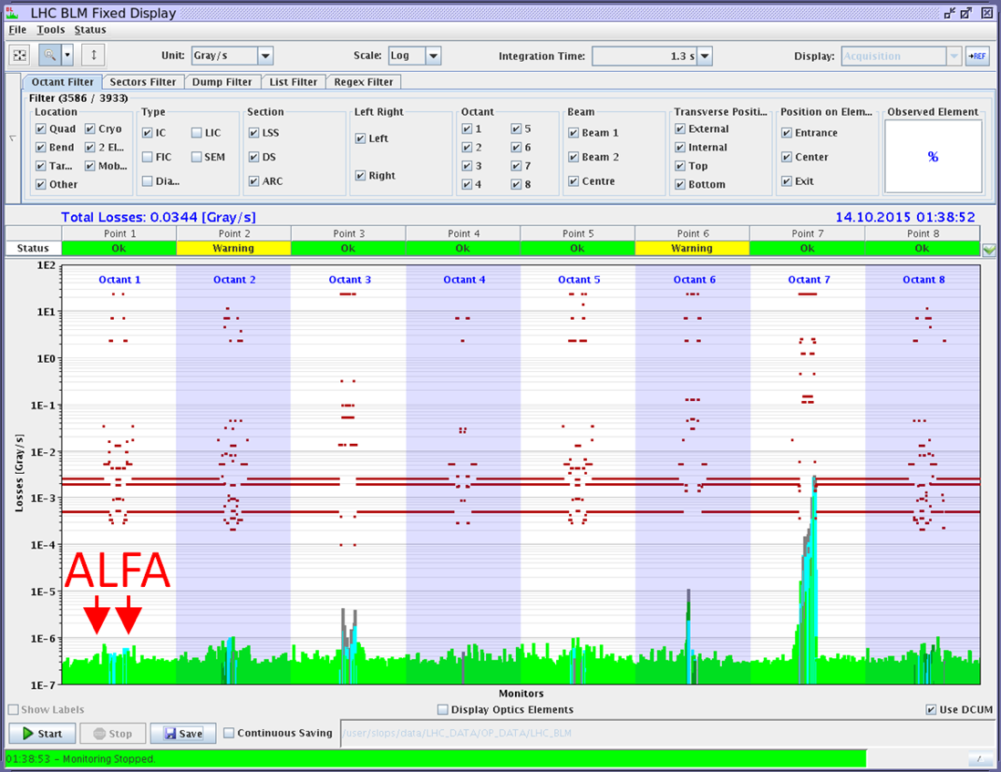This screenshot has height=772, width=1001.
Task: Click the Point 2 Warning status cell
Action: (x=233, y=248)
